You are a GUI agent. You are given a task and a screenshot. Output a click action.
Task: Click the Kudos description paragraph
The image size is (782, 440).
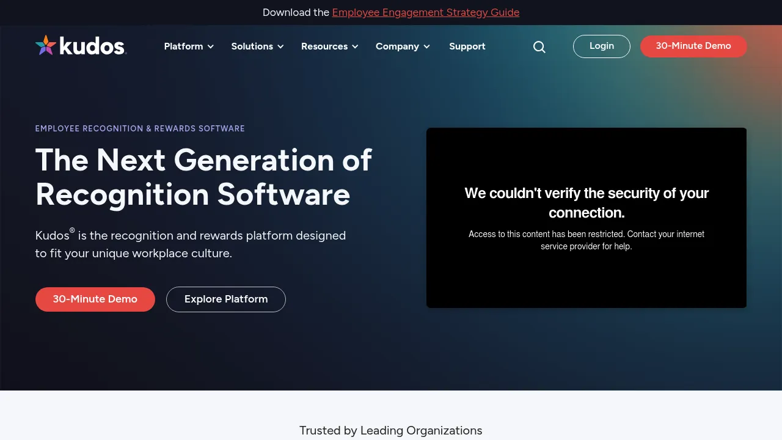pos(191,243)
